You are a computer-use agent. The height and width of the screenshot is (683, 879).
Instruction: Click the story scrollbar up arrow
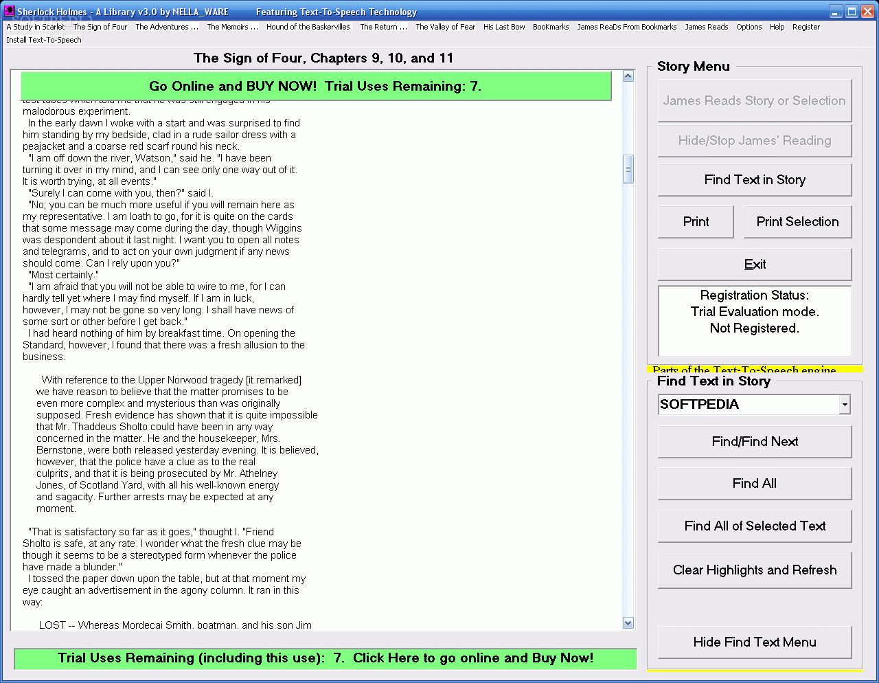coord(628,76)
